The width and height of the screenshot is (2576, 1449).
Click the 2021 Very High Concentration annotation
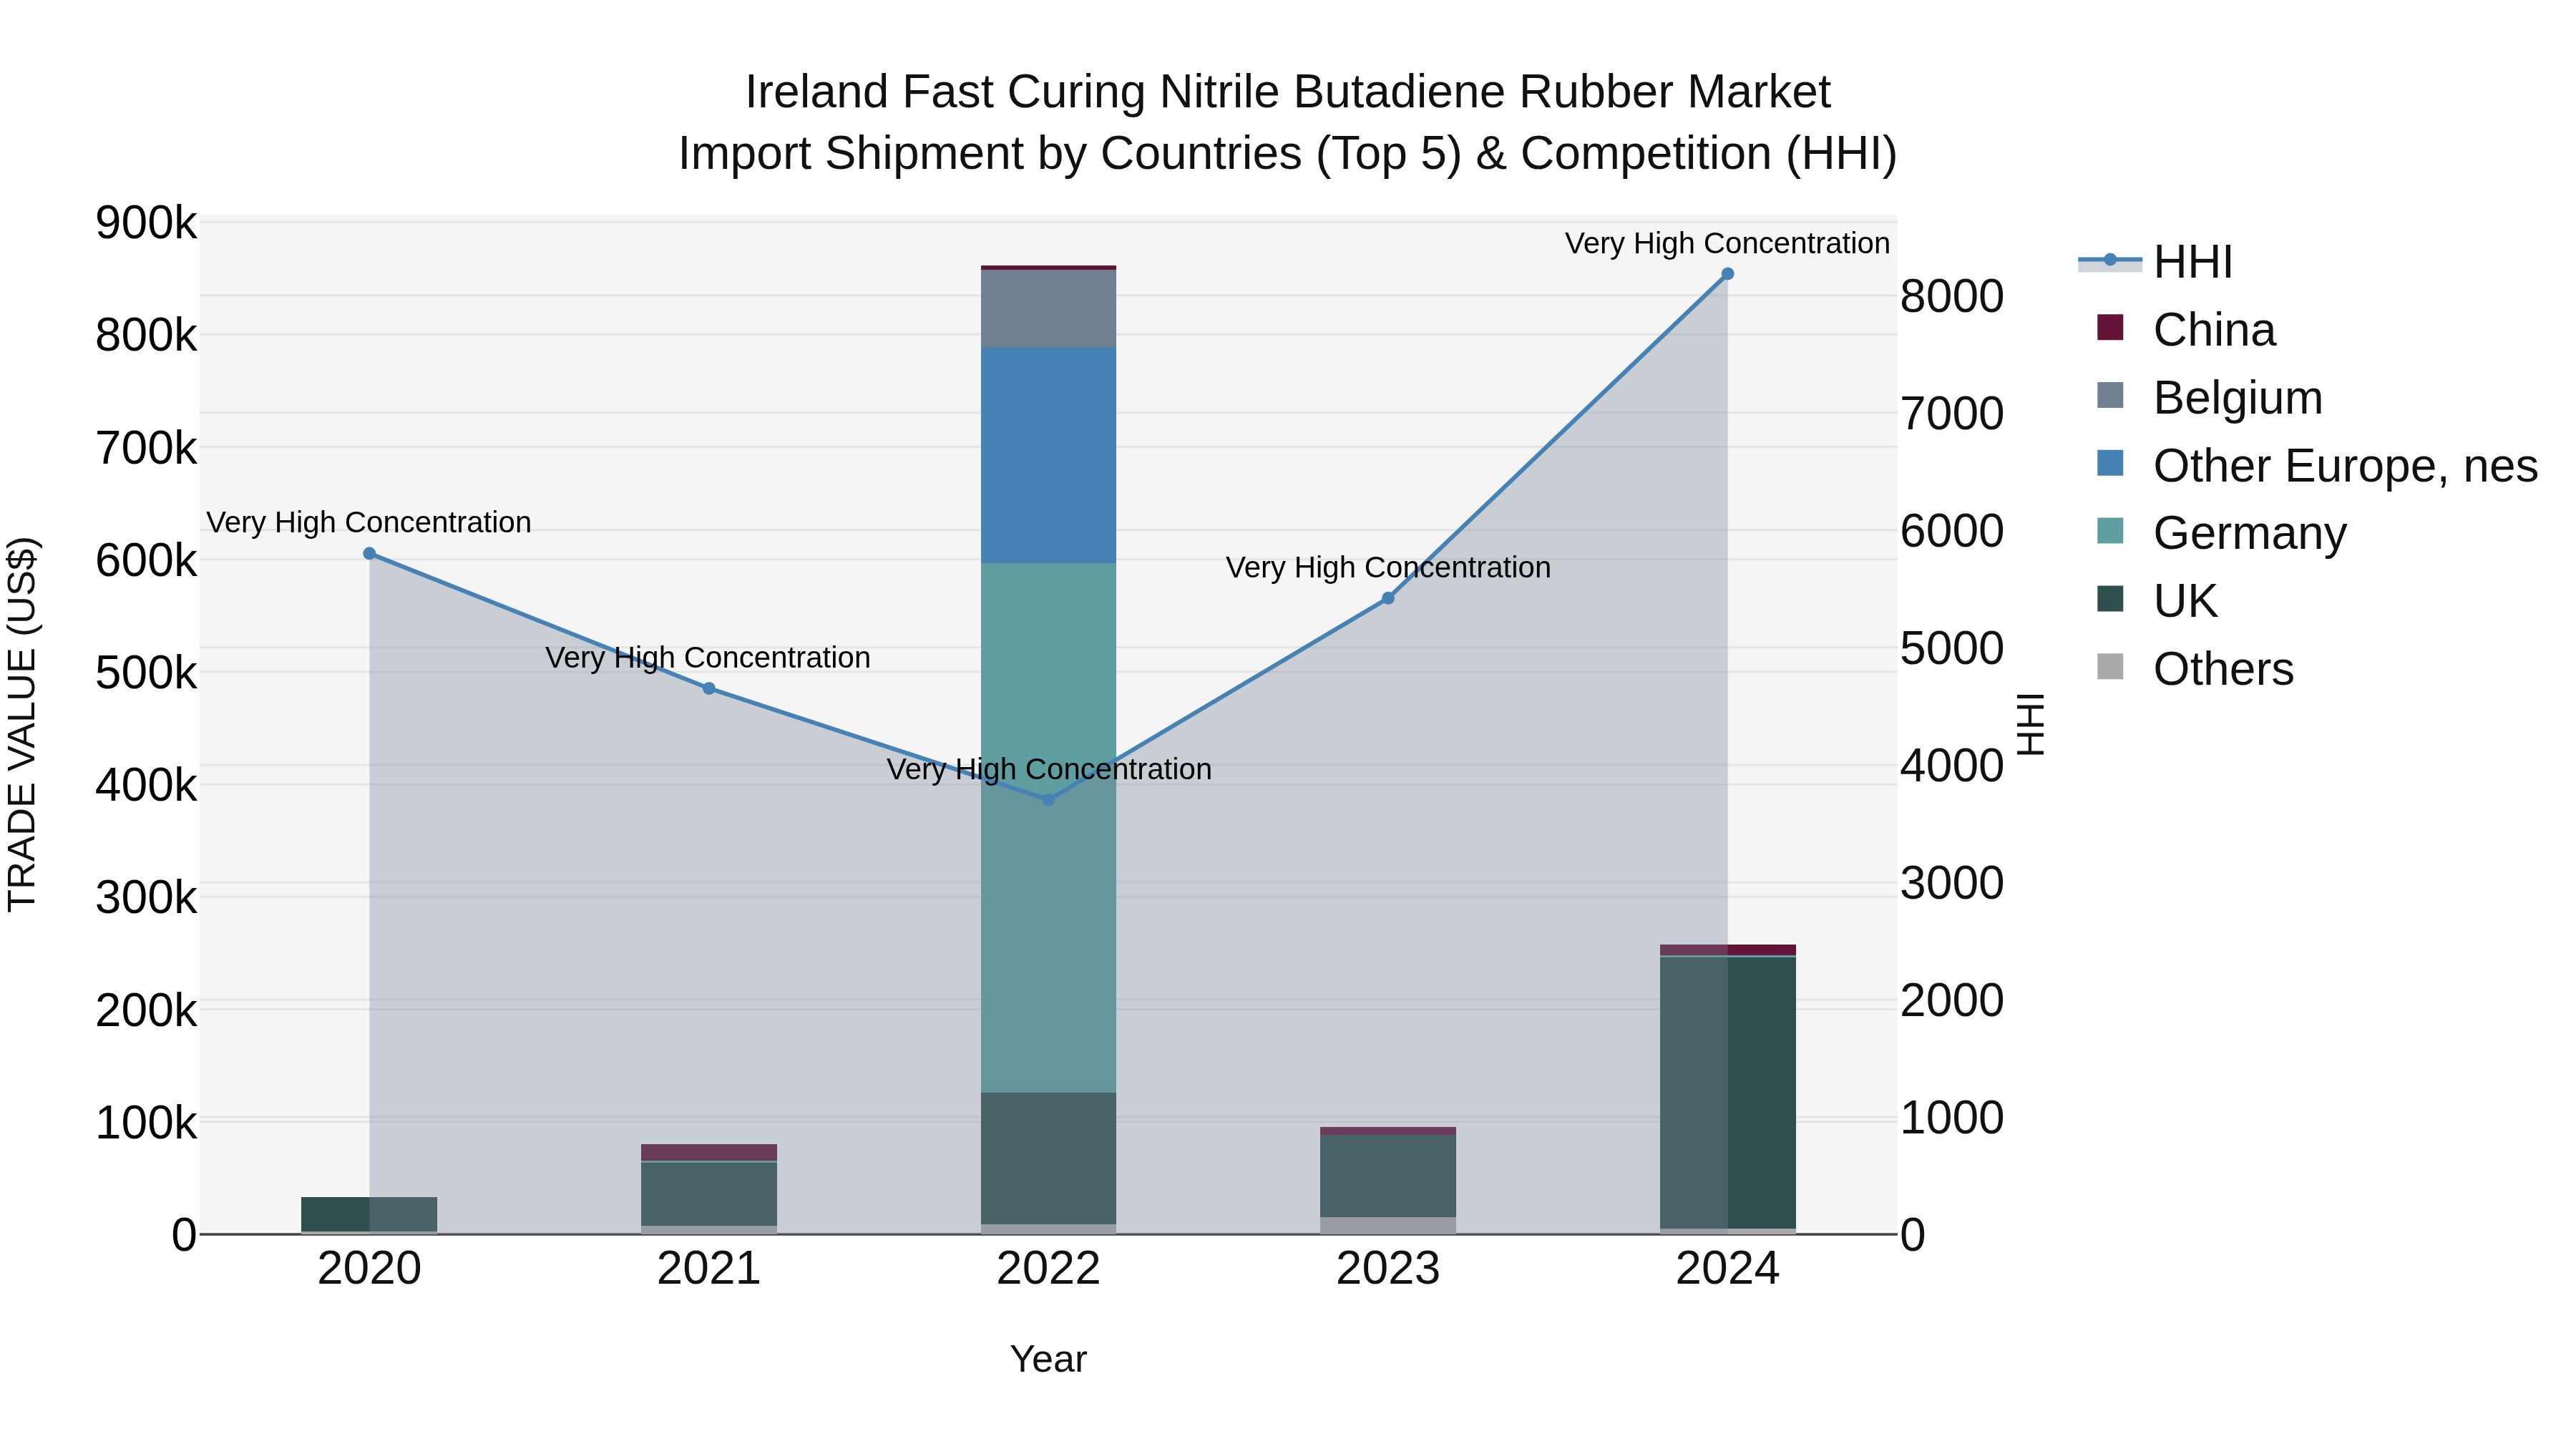[708, 657]
